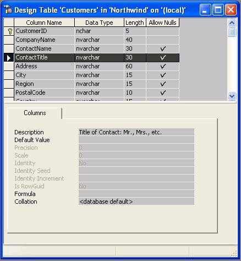This screenshot has height=261, width=241.
Task: Click the Column Name header
Action: (x=44, y=23)
